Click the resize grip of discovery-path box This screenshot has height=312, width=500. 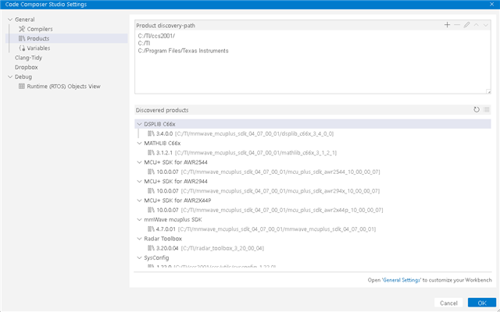click(x=488, y=92)
